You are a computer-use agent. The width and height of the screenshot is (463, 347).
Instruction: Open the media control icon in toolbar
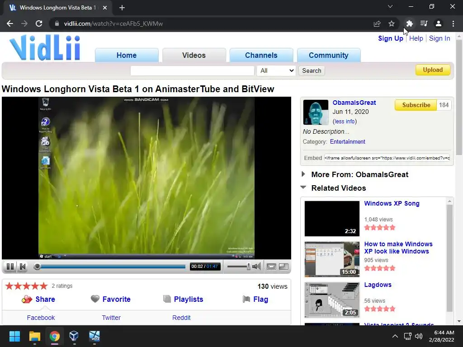tap(424, 23)
